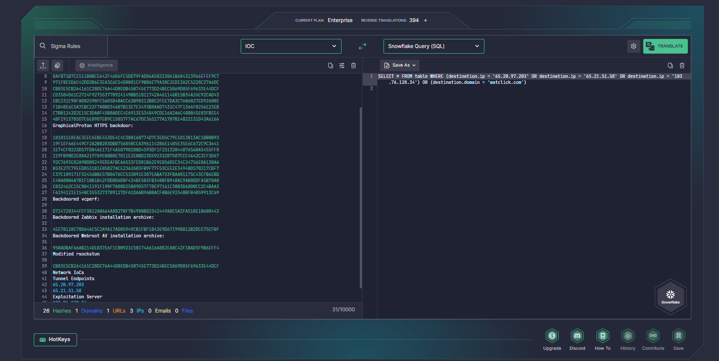This screenshot has width=719, height=361.
Task: Select the Domains IOC filter
Action: tap(92, 311)
